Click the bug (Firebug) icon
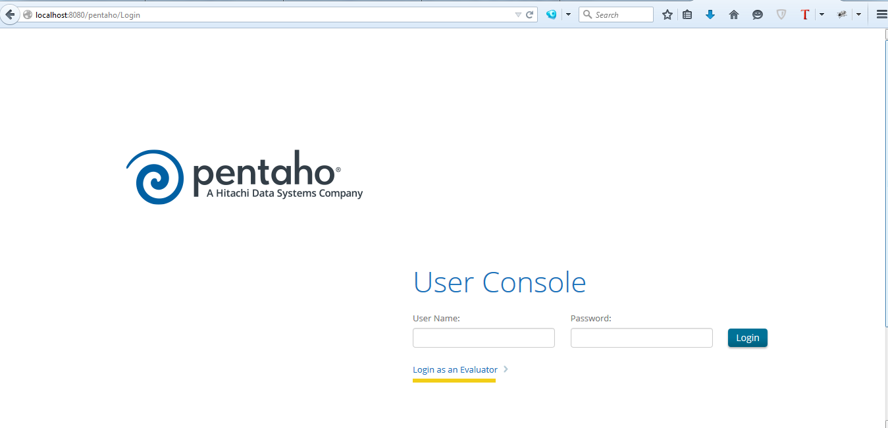The height and width of the screenshot is (428, 888). (x=842, y=14)
